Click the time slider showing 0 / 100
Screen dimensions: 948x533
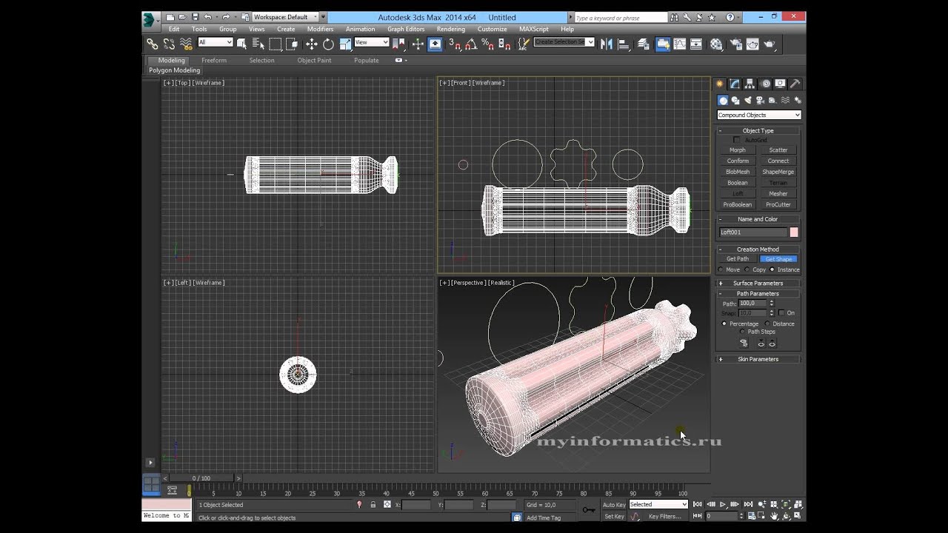[201, 478]
